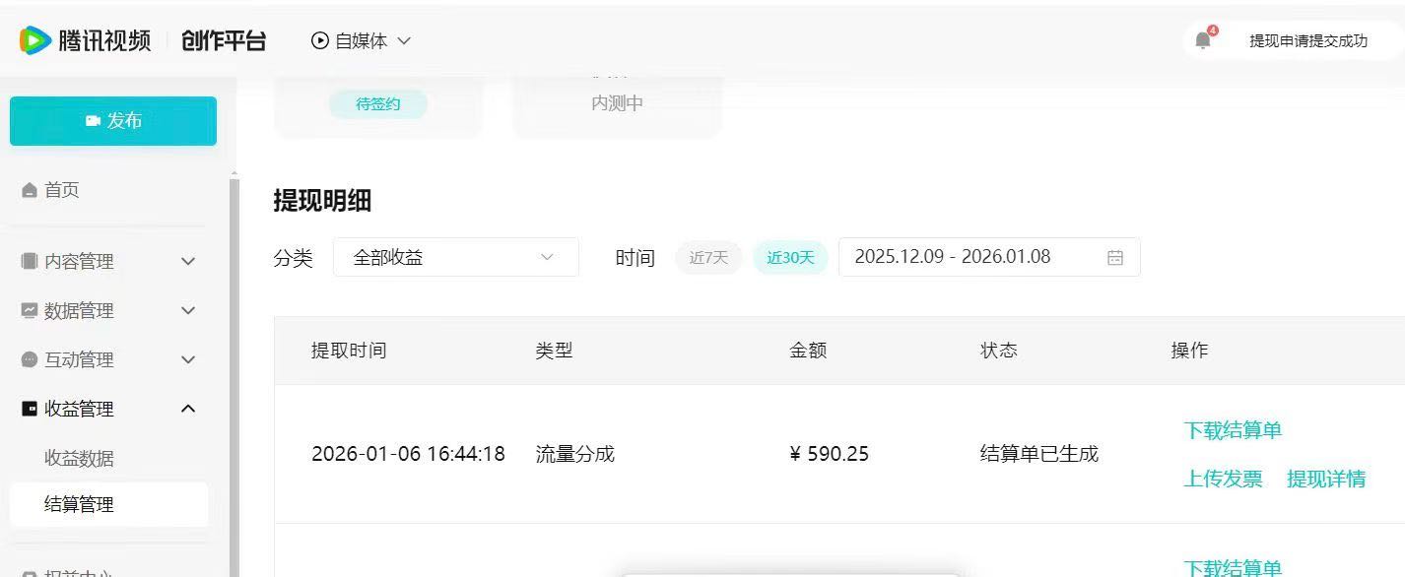Select the 近30天 time filter
1405x577 pixels.
[789, 257]
